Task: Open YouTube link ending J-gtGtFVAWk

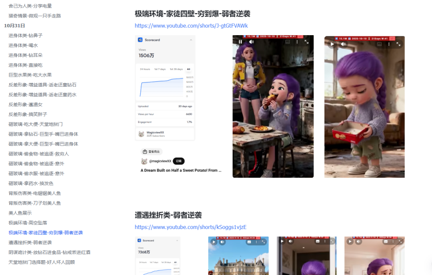Action: click(191, 26)
